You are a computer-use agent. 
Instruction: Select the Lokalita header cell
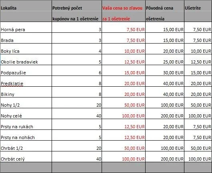(x=26, y=11)
